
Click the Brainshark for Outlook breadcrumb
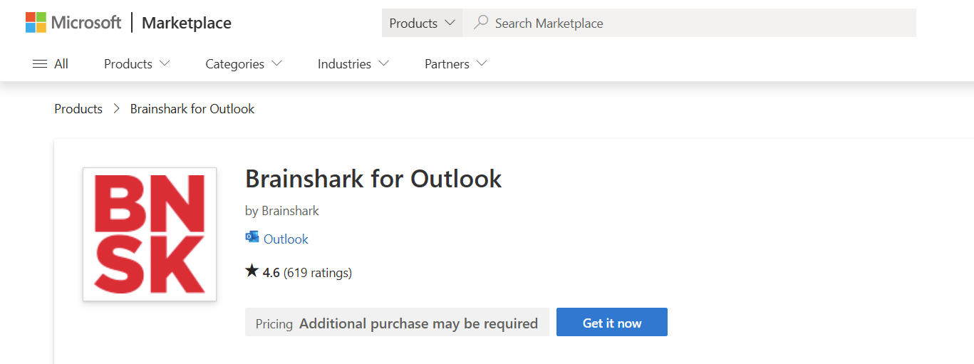point(192,109)
